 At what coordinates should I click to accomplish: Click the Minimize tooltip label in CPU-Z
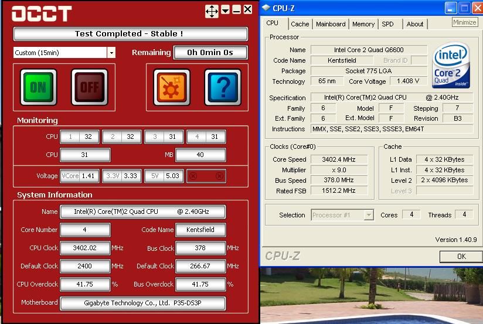click(464, 22)
